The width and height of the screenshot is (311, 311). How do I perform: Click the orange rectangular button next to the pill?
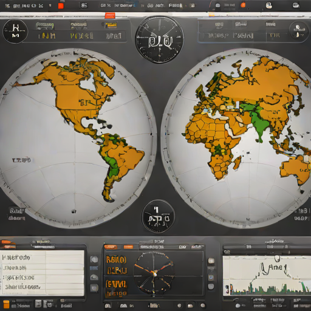pos(128,247)
